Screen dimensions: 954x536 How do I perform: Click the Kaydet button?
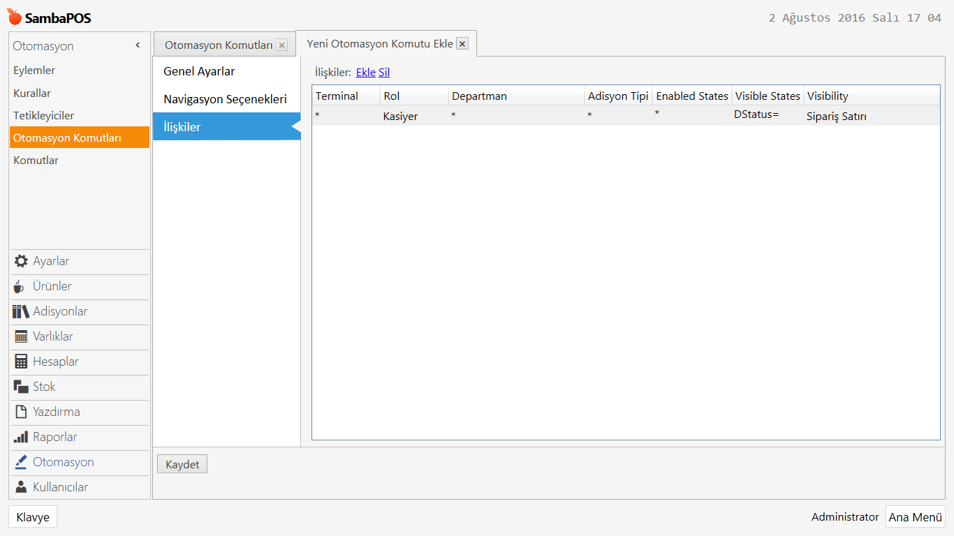[x=182, y=464]
